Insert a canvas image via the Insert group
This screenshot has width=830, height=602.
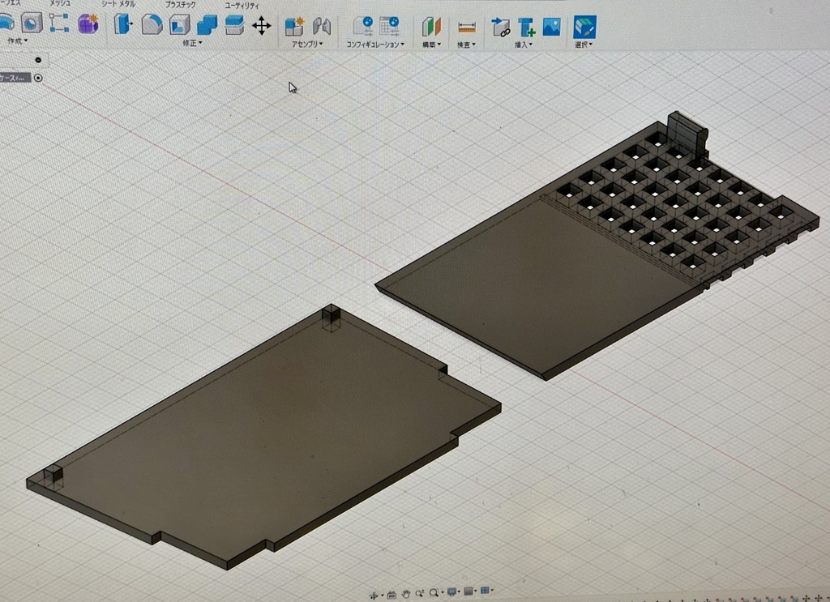(551, 26)
